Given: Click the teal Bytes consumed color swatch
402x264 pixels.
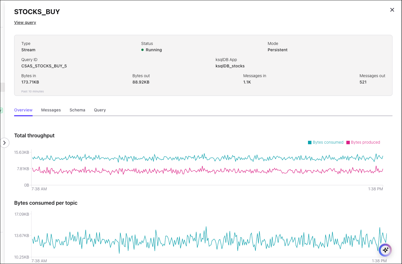Looking at the screenshot, I should click(310, 143).
